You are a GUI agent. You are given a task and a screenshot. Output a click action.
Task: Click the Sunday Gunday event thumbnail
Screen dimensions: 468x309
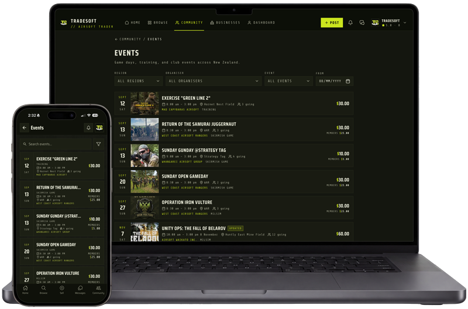144,155
